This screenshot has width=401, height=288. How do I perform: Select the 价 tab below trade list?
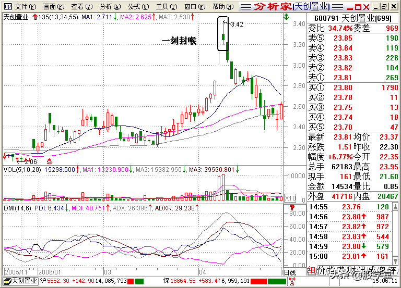coord(321,270)
